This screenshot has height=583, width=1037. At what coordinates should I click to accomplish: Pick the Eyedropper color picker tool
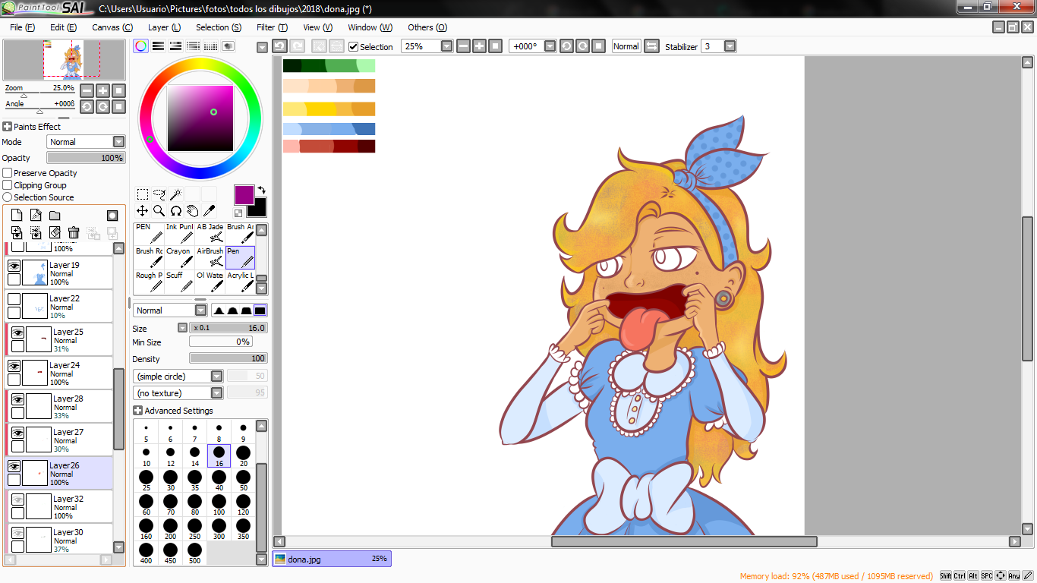[x=209, y=211]
